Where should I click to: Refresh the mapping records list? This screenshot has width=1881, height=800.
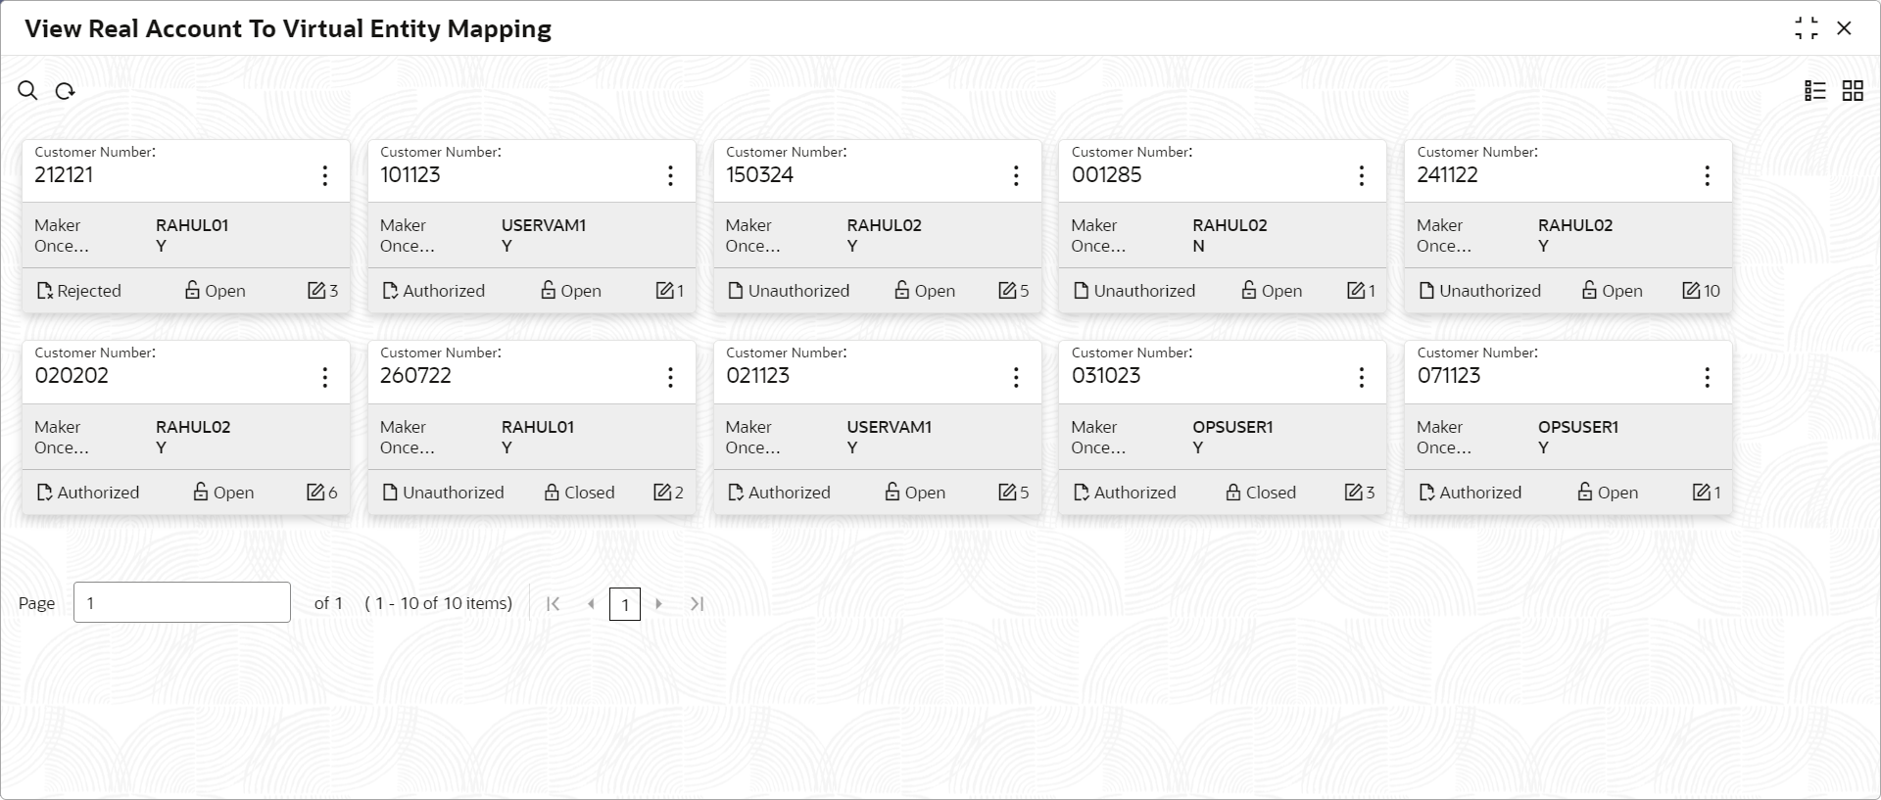(x=66, y=91)
